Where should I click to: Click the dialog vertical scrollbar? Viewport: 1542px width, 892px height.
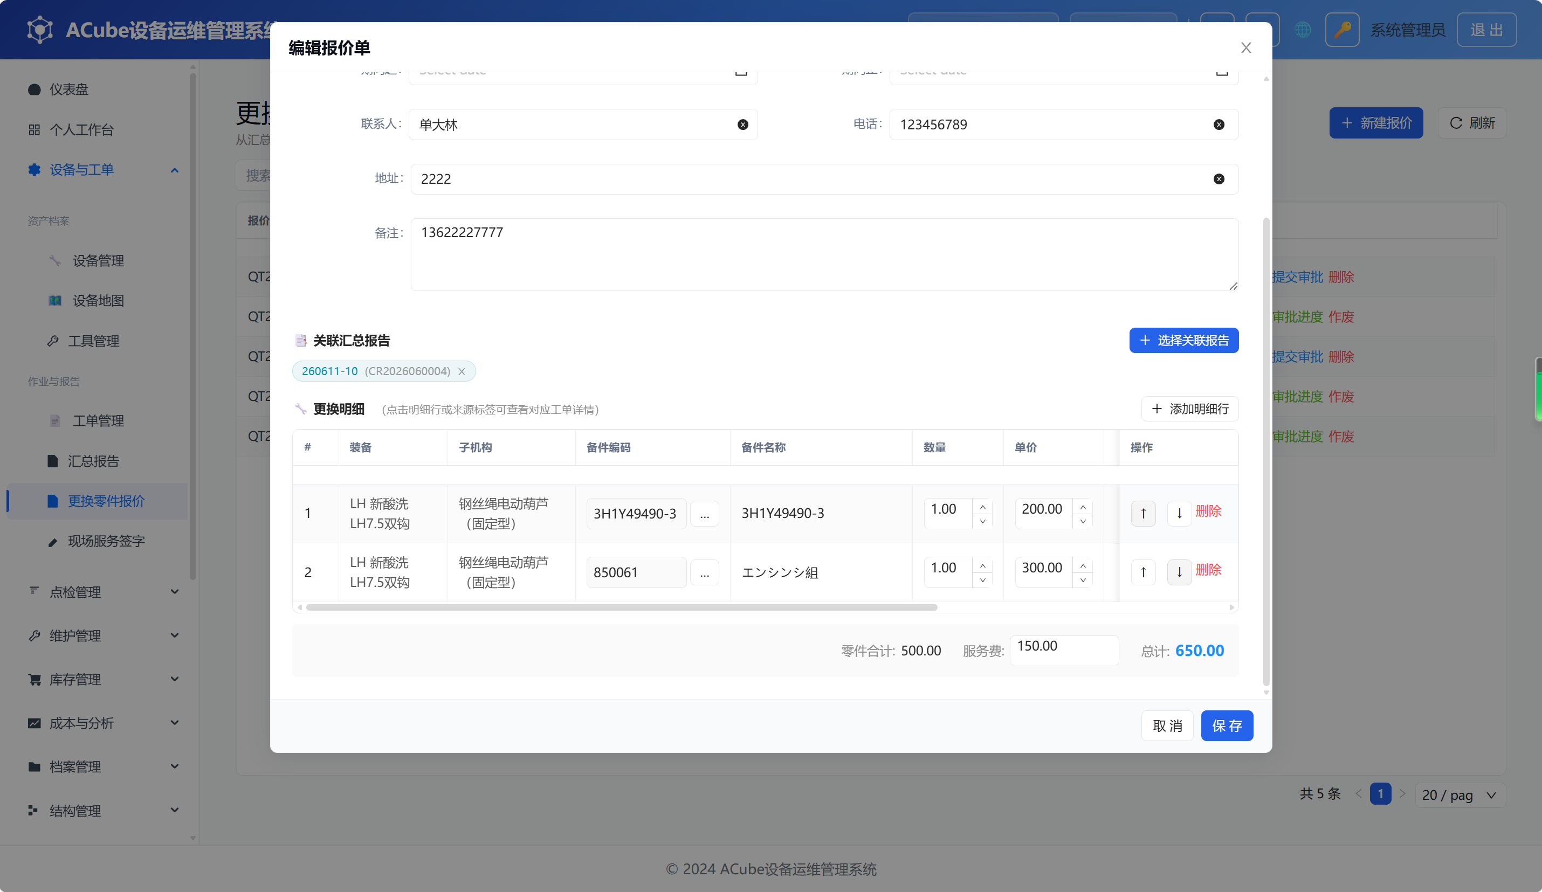tap(1266, 452)
